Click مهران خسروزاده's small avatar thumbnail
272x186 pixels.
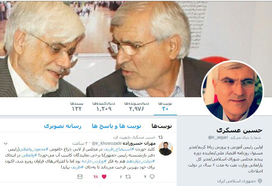[166, 148]
